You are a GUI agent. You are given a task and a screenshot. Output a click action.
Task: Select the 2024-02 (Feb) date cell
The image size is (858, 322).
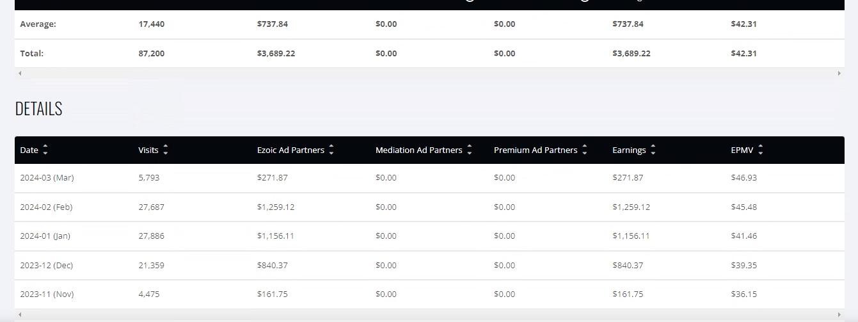[x=47, y=207]
